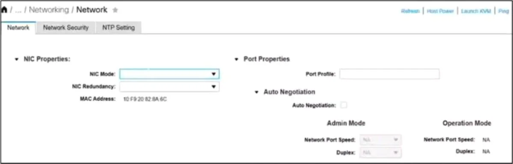Viewport: 513px width, 164px height.
Task: Click the Refresh link
Action: pos(410,11)
